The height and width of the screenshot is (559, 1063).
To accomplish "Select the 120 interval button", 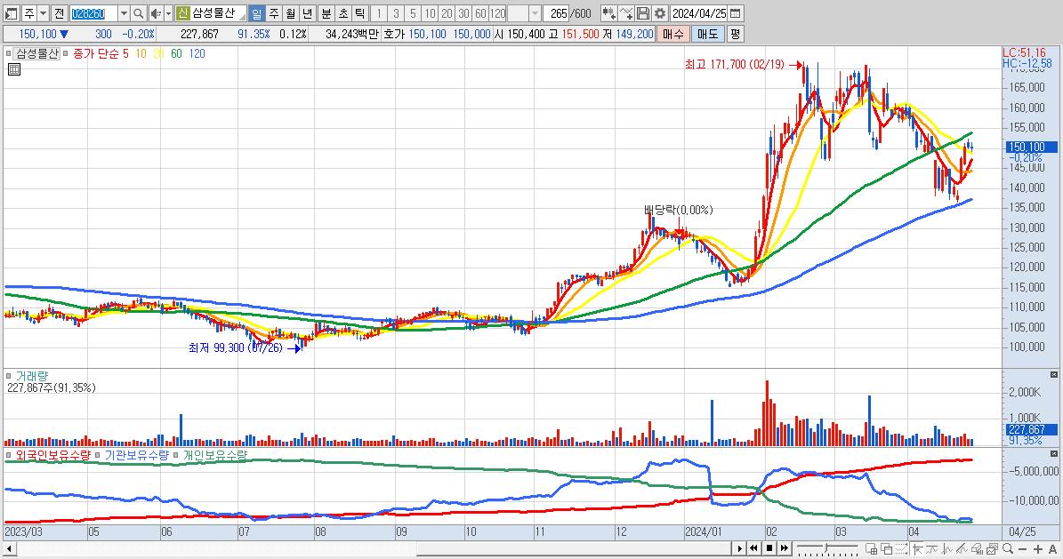I will [x=497, y=13].
